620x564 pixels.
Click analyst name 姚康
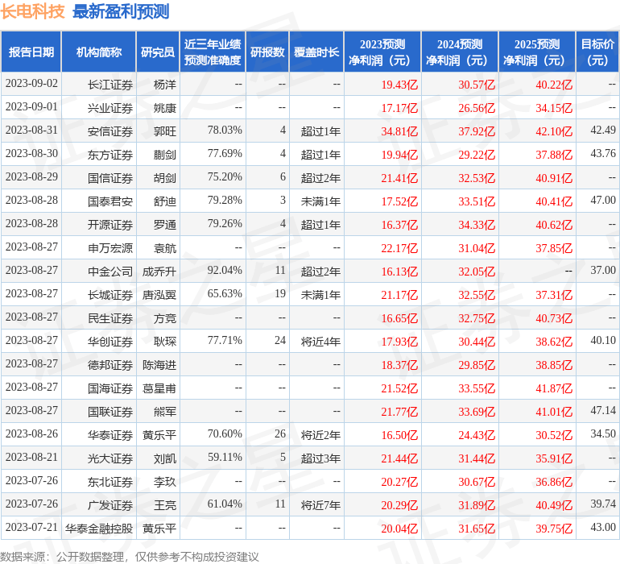coord(164,108)
